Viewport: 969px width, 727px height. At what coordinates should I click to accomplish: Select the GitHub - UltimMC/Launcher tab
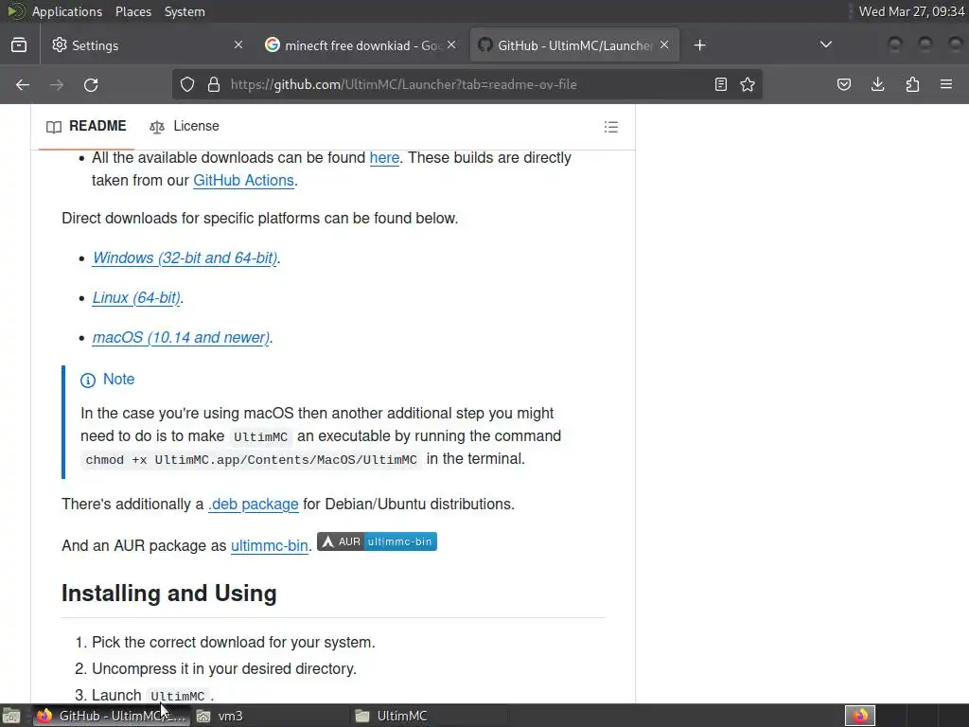tap(574, 45)
